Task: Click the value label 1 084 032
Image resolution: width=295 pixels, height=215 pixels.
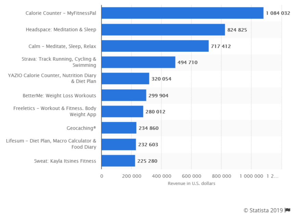Action: 278,13
